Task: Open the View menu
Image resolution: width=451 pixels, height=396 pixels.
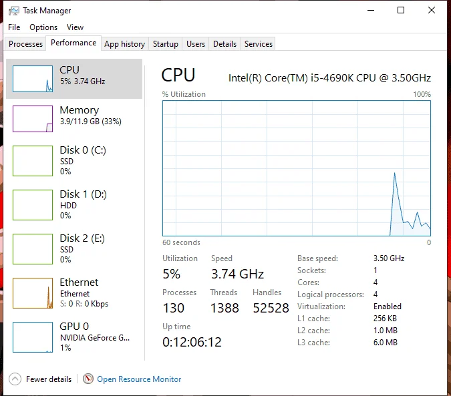Action: click(75, 27)
